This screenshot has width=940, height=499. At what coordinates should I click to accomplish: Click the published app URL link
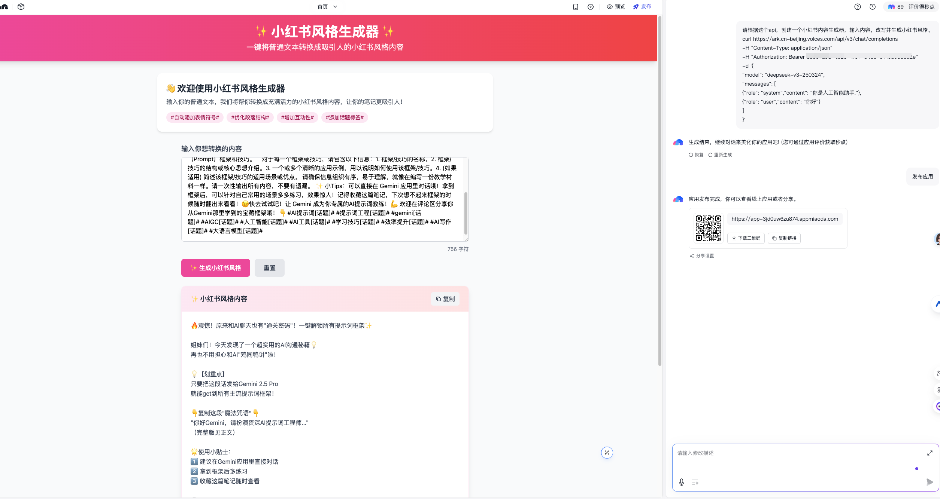click(x=785, y=219)
